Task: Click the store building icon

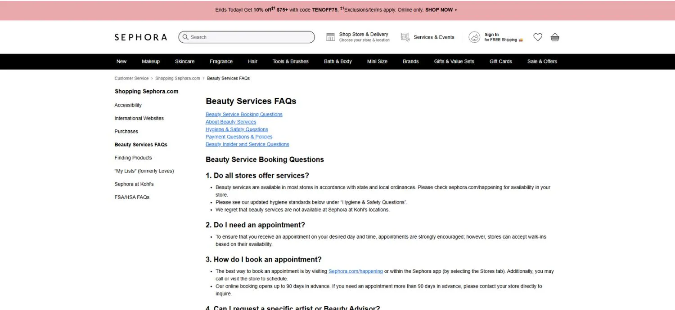Action: click(330, 37)
